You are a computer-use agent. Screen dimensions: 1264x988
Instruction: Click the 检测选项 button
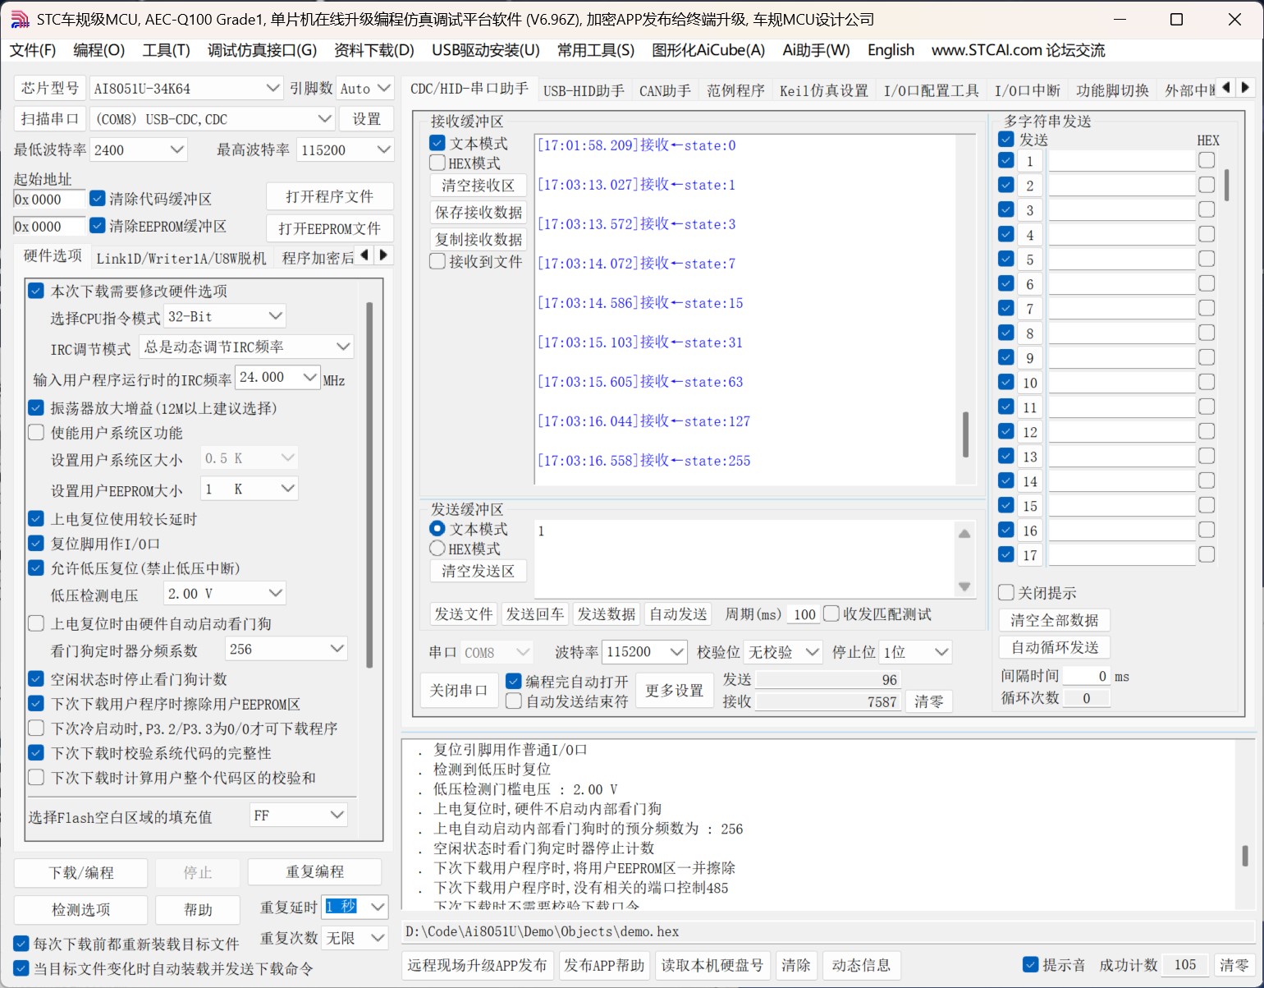(80, 910)
